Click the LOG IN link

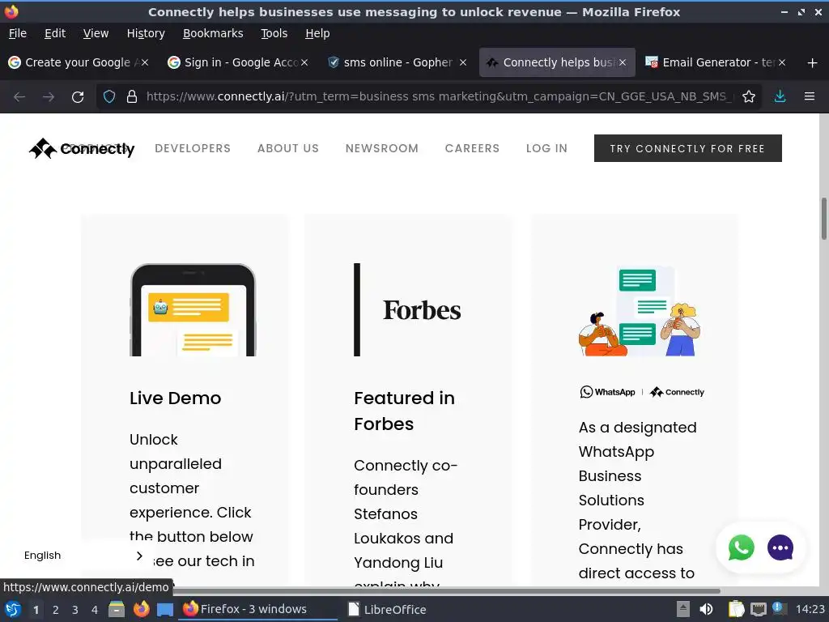546,149
